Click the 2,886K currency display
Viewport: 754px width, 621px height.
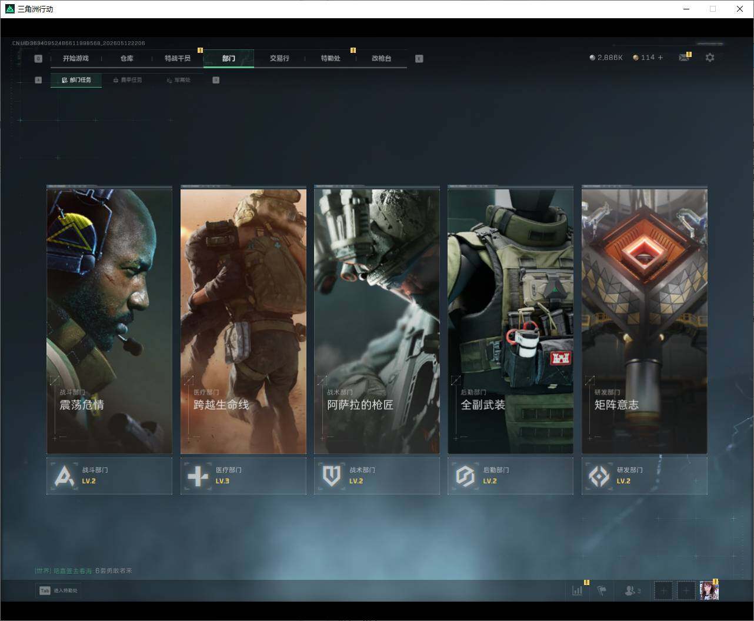click(x=606, y=58)
